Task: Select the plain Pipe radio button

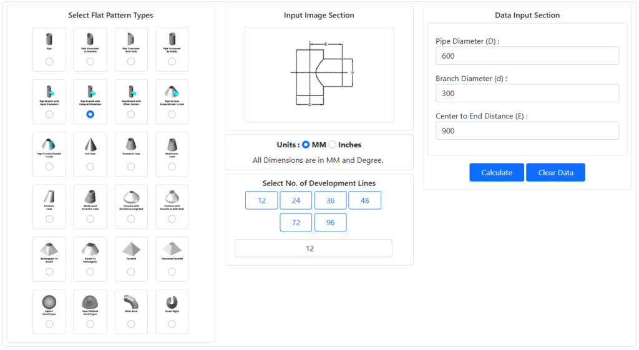Action: 49,62
